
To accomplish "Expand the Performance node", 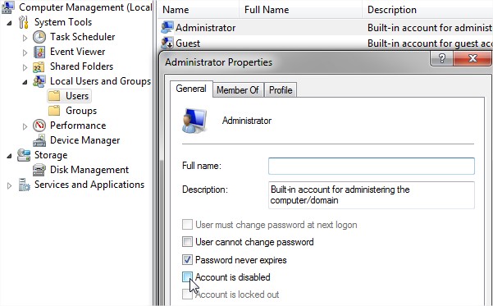I will pyautogui.click(x=25, y=126).
